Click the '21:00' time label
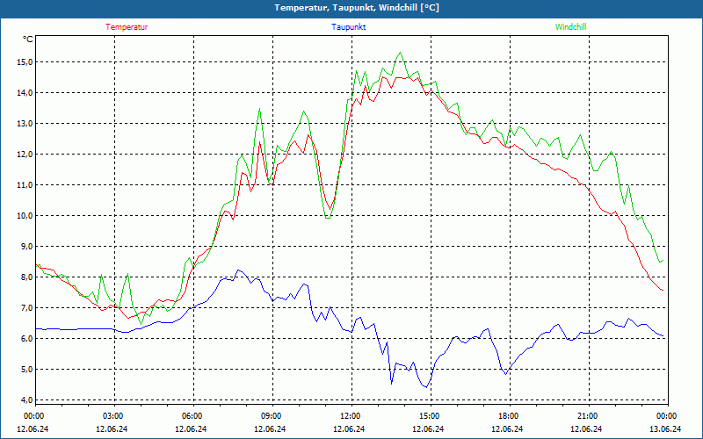703x439 pixels. 587,416
